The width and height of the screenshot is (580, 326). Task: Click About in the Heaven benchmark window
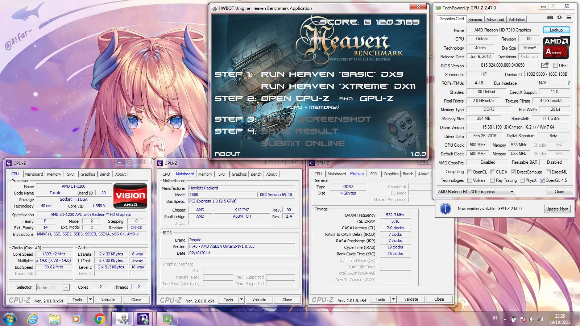click(227, 154)
